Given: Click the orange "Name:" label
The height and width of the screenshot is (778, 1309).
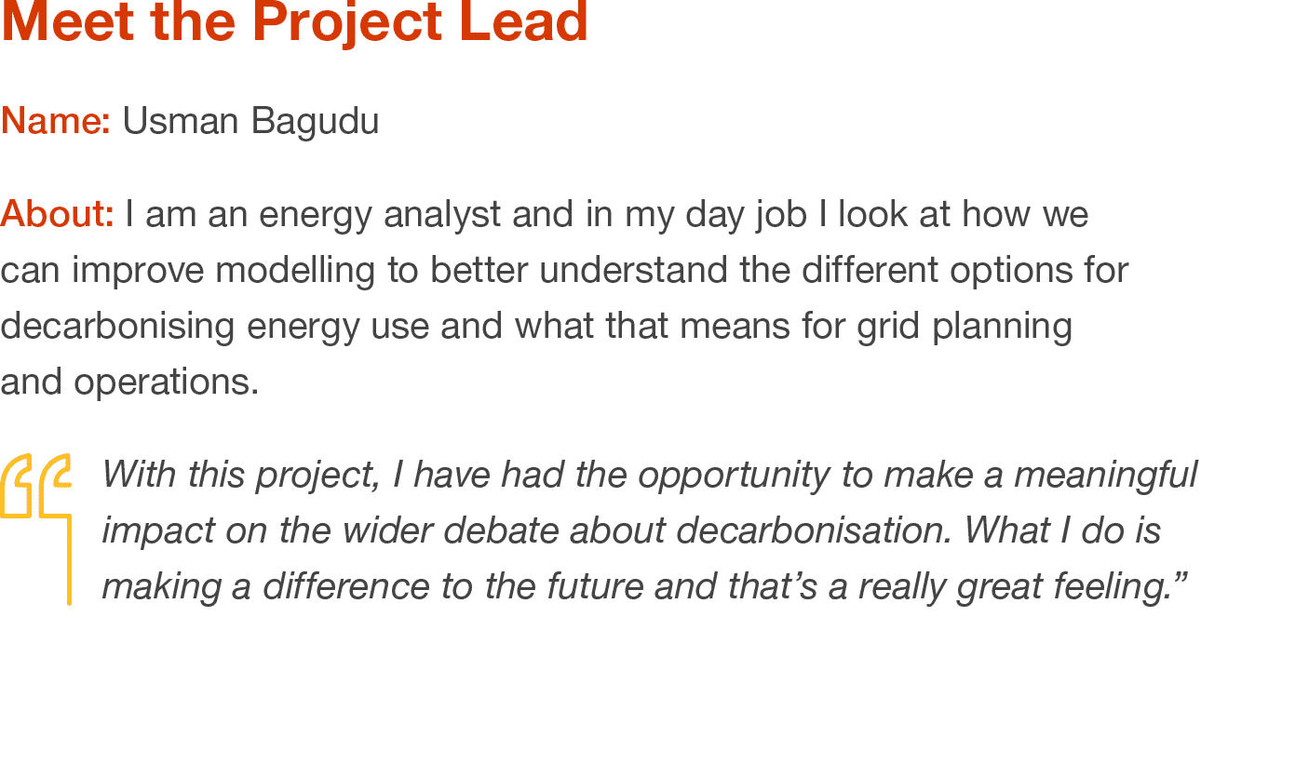Looking at the screenshot, I should coord(55,121).
